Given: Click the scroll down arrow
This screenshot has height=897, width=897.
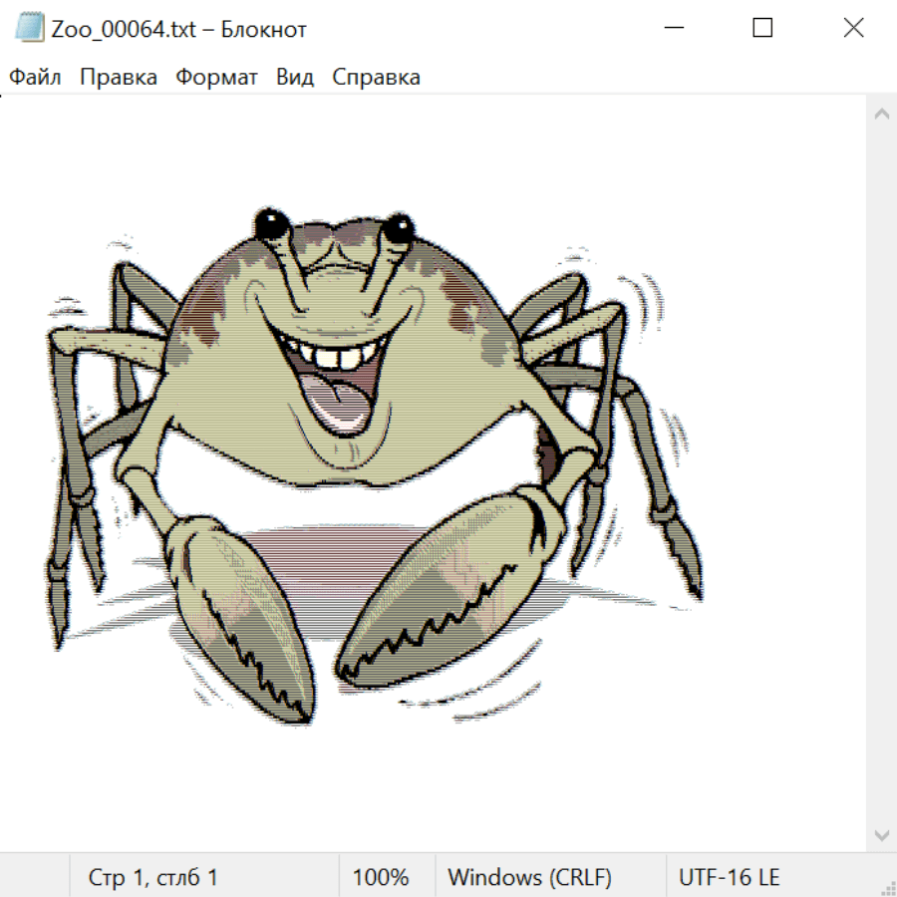Looking at the screenshot, I should pyautogui.click(x=881, y=834).
